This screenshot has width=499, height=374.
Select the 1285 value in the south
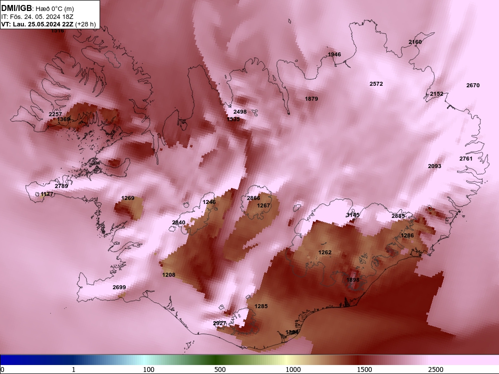pyautogui.click(x=261, y=306)
